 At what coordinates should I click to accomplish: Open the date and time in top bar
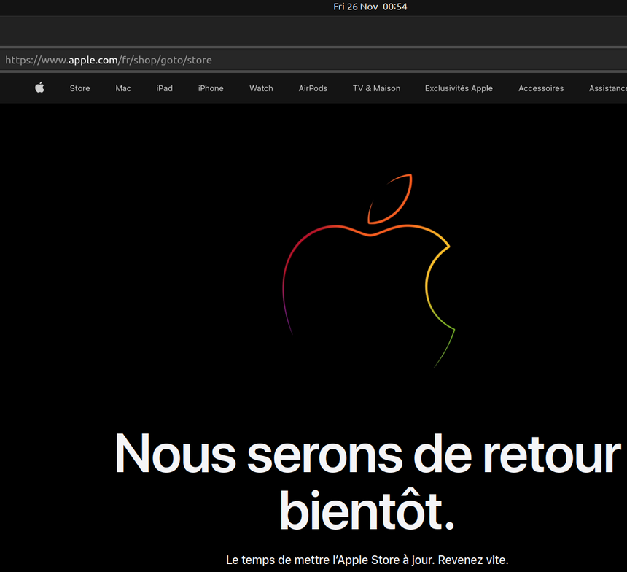[x=370, y=7]
